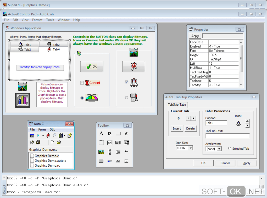
Task: Click the yellow question mark help icon
Action: pyautogui.click(x=70, y=135)
